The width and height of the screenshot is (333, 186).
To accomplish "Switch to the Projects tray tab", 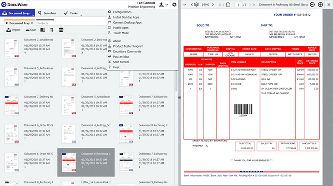I will [43, 23].
